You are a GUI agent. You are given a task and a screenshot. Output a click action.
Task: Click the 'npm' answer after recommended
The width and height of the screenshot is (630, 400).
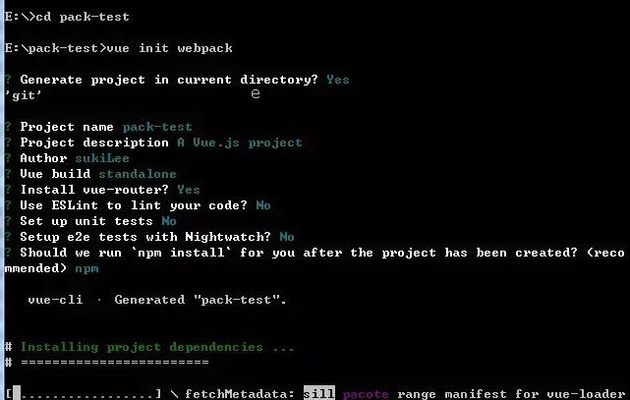(86, 268)
